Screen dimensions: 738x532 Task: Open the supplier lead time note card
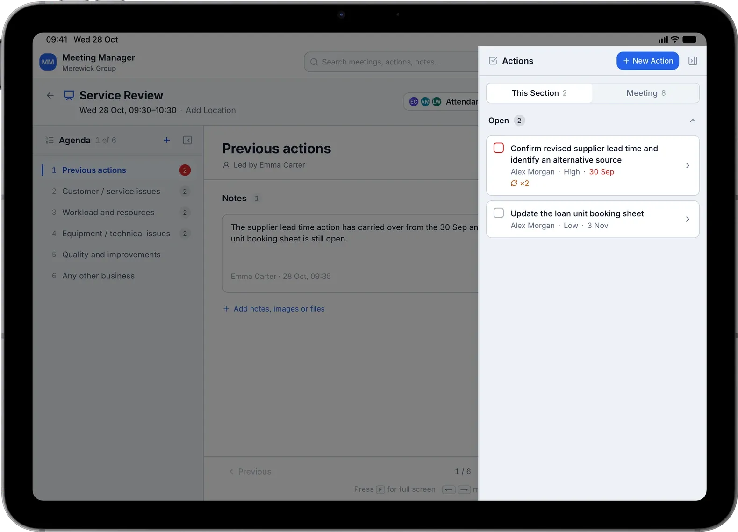[x=351, y=253]
